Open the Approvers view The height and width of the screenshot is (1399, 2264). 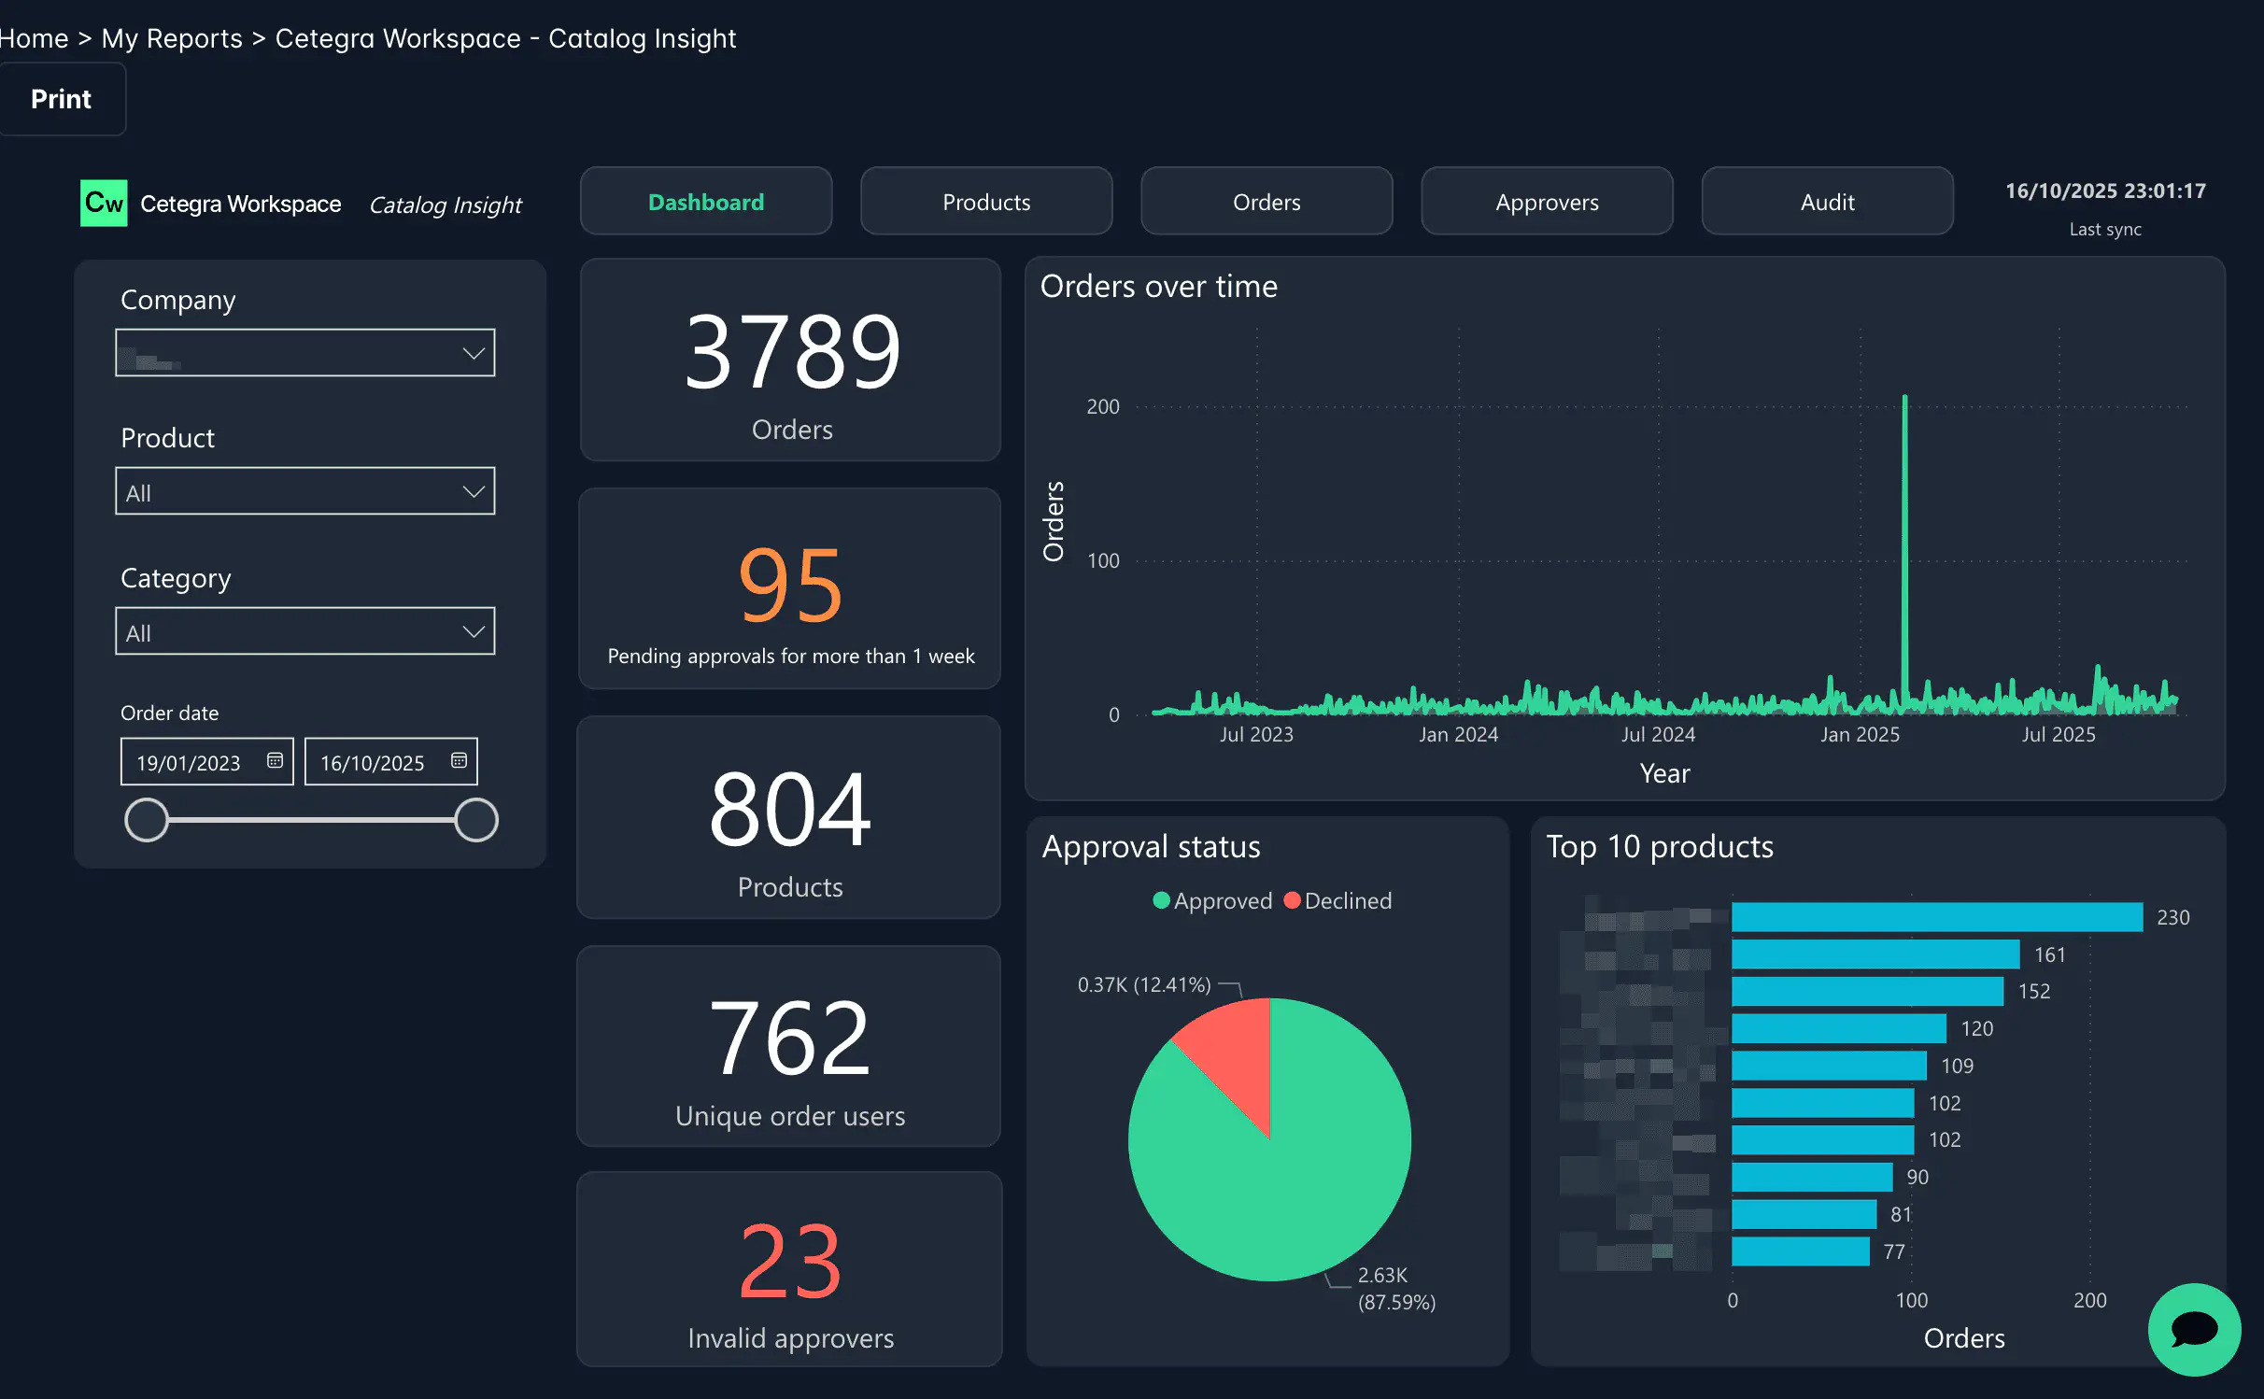tap(1547, 201)
